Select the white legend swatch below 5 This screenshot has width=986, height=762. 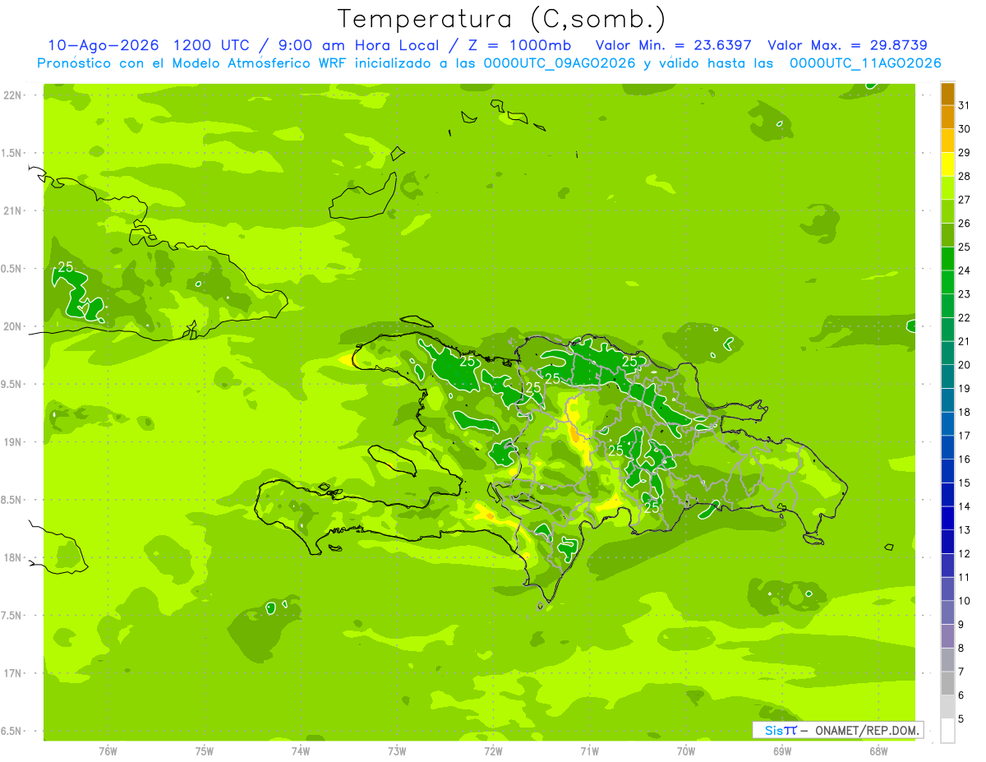947,731
